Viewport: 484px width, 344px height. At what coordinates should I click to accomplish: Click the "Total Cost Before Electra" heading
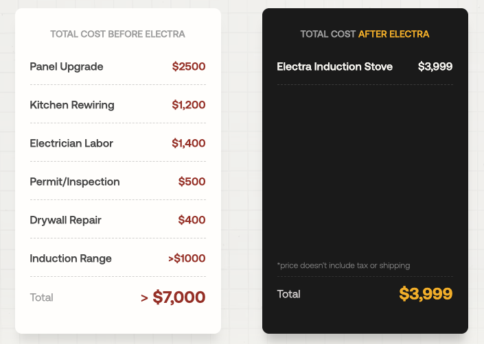(x=117, y=34)
